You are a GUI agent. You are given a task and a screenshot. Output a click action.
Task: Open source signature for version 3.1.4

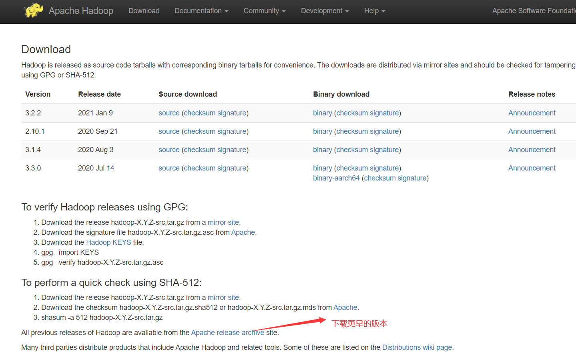coord(232,150)
